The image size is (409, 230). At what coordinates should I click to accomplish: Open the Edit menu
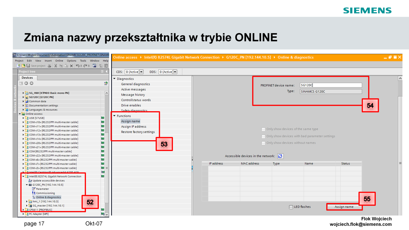coord(29,61)
